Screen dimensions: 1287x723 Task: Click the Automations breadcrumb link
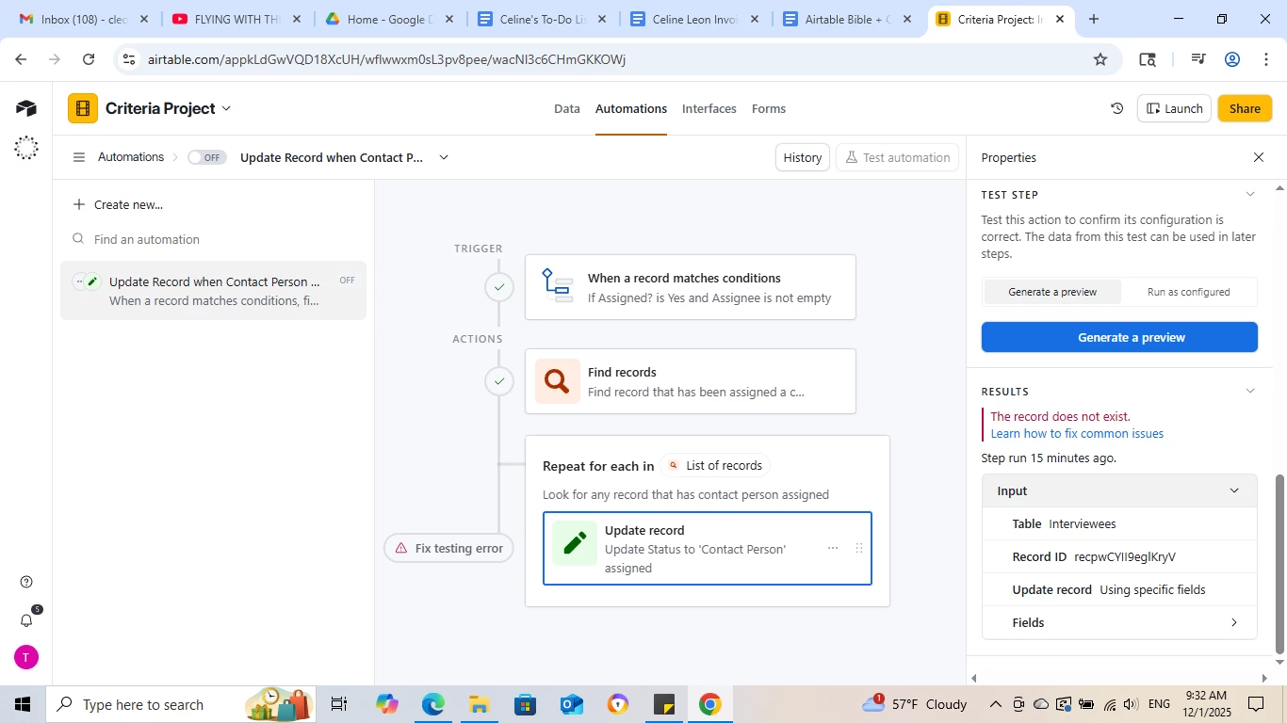pos(131,157)
